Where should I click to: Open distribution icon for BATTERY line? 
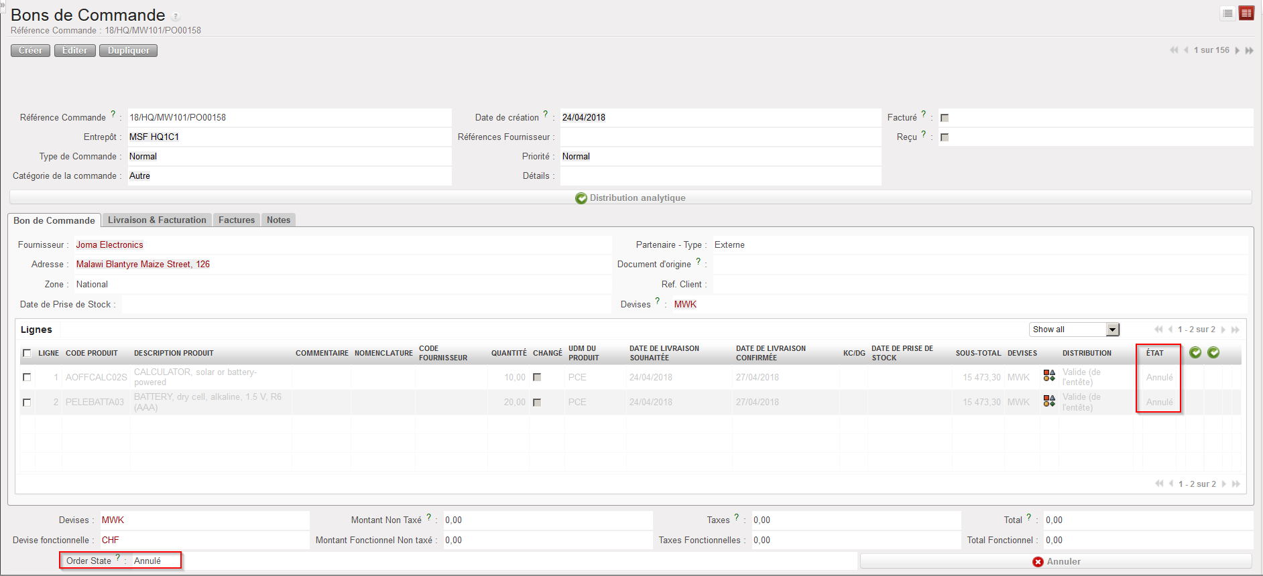coord(1049,401)
